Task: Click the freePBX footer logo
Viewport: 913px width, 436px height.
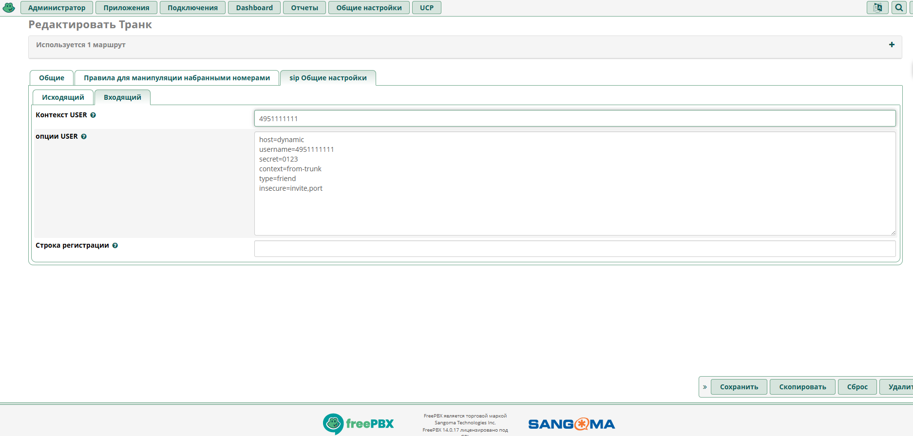Action: (x=359, y=424)
